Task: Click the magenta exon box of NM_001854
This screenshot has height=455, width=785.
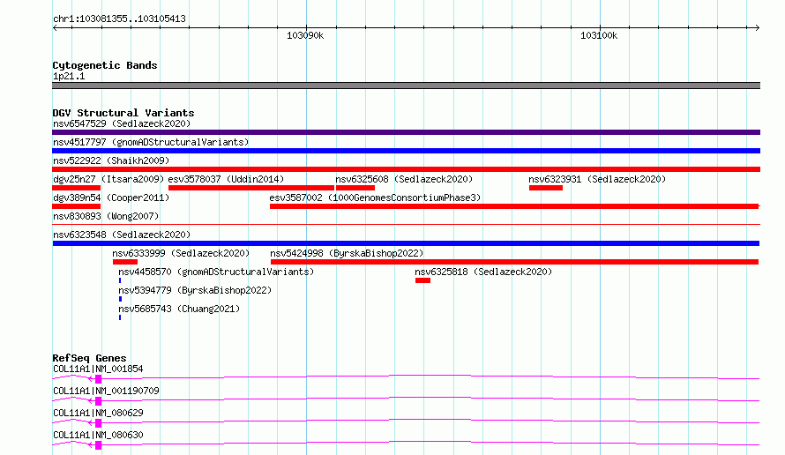Action: 98,379
